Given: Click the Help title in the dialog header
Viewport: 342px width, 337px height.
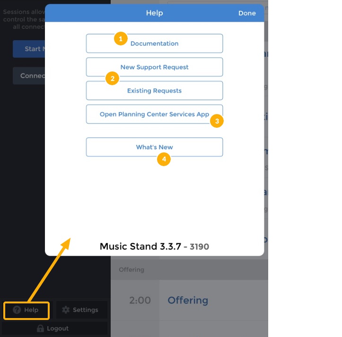Looking at the screenshot, I should click(x=154, y=13).
